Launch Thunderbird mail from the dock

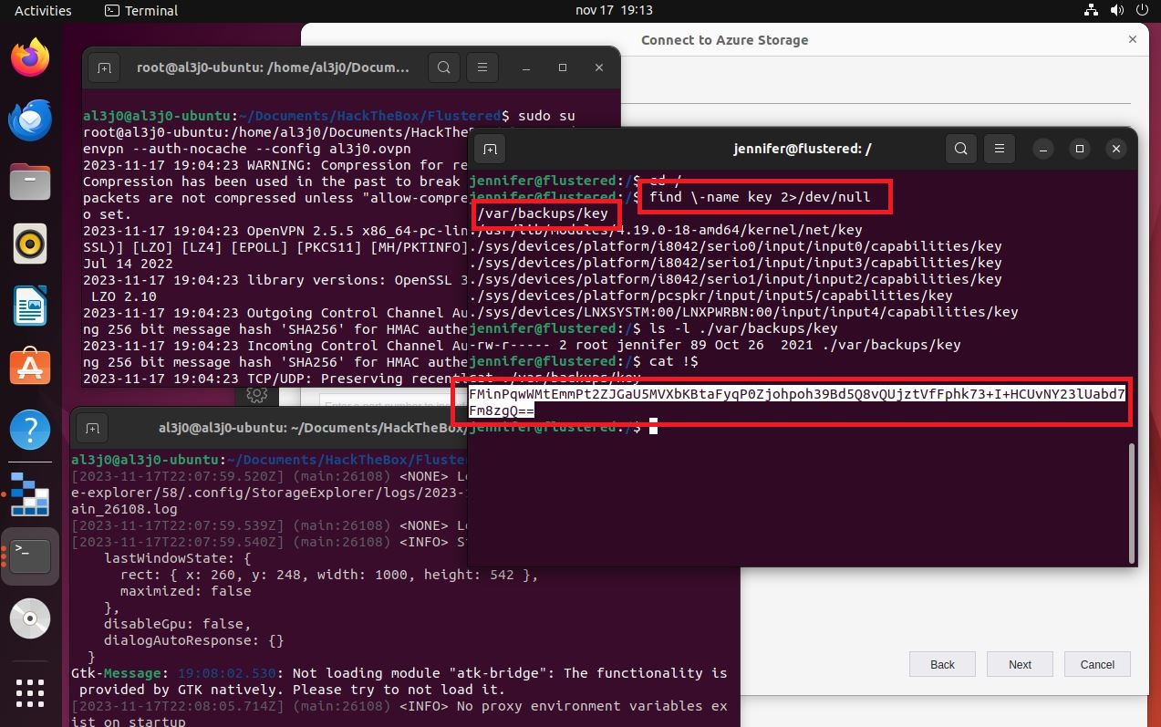click(x=30, y=119)
